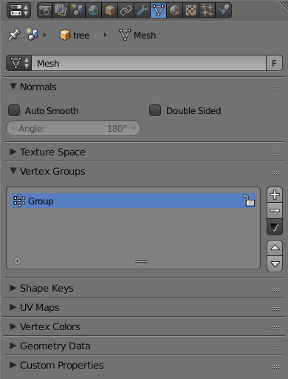Open the Constraints chain-link tab
The width and height of the screenshot is (288, 379).
[126, 10]
